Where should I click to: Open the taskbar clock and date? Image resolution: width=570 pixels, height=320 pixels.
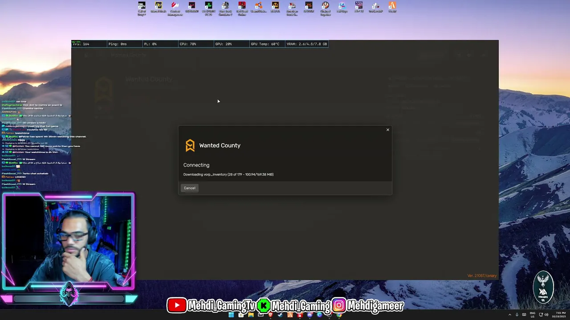(558, 315)
